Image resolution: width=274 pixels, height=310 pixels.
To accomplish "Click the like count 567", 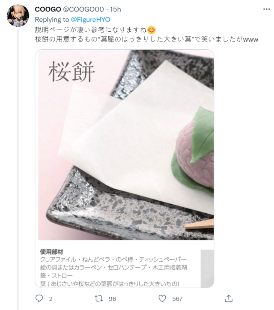I will (x=177, y=299).
